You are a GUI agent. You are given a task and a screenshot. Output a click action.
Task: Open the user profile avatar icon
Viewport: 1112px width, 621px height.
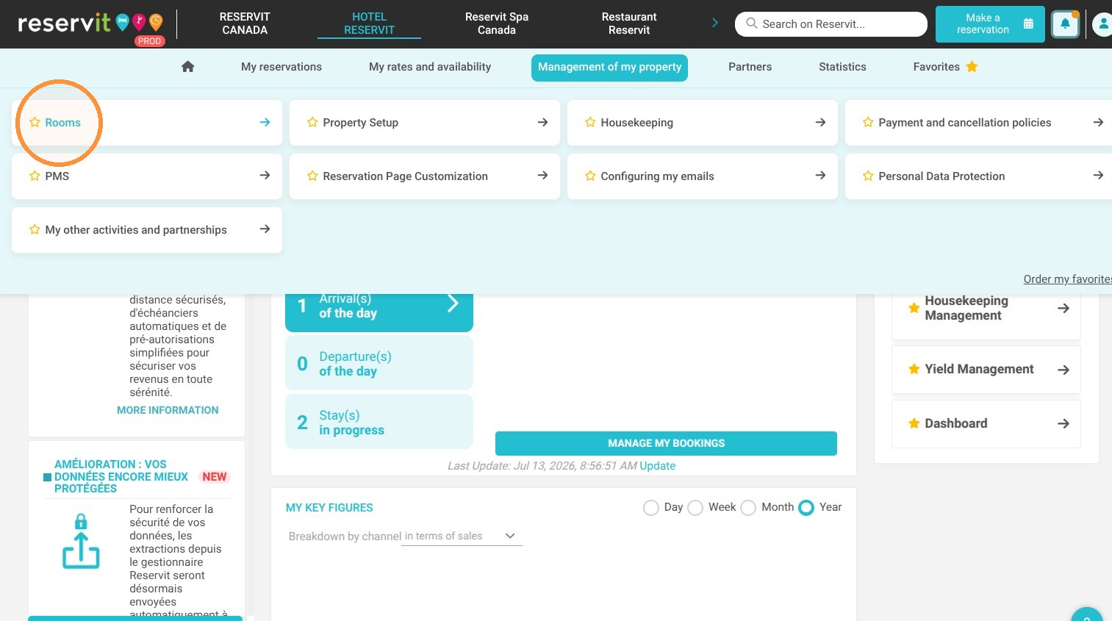click(x=1102, y=24)
